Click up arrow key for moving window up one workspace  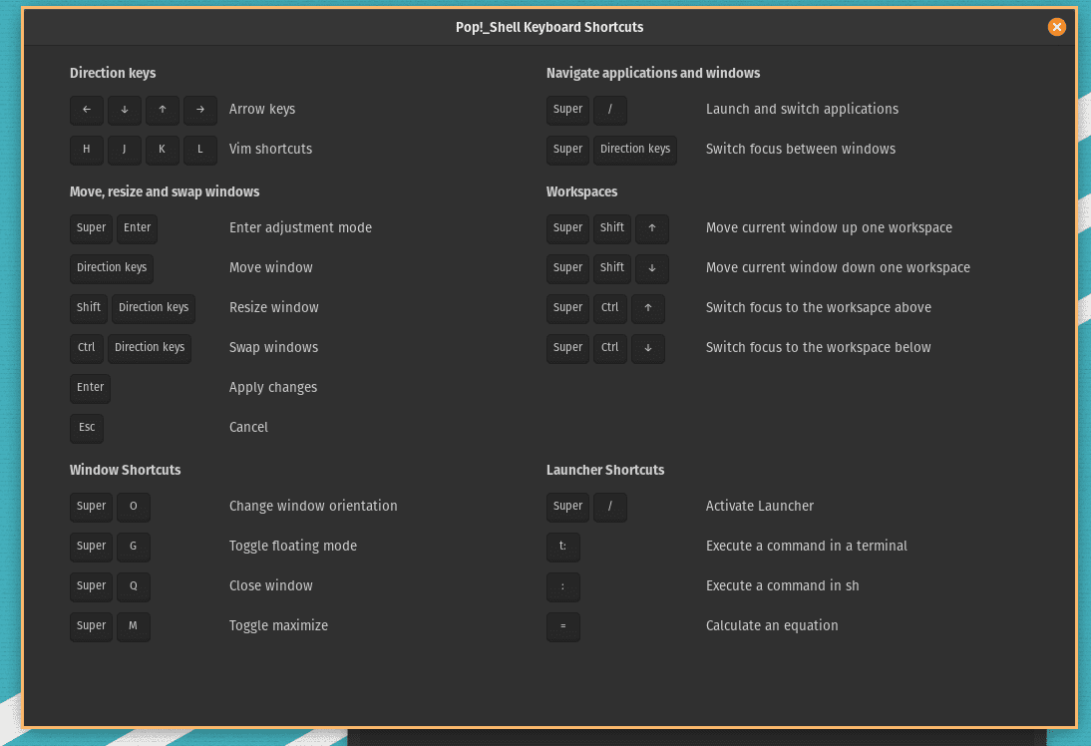tap(652, 228)
